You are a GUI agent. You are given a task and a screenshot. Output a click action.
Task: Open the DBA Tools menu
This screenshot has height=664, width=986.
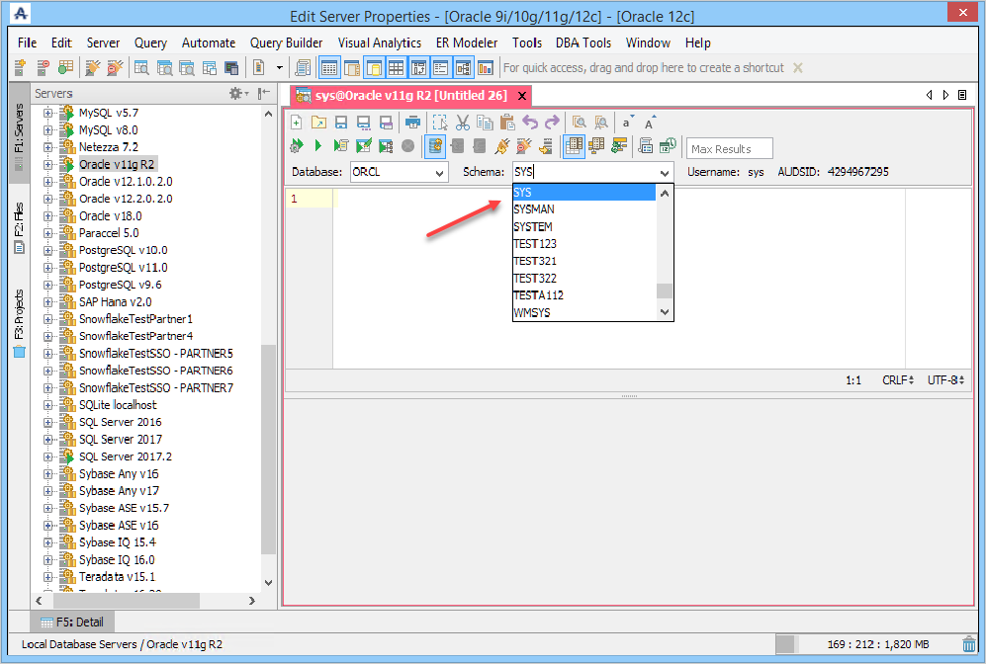pyautogui.click(x=583, y=42)
